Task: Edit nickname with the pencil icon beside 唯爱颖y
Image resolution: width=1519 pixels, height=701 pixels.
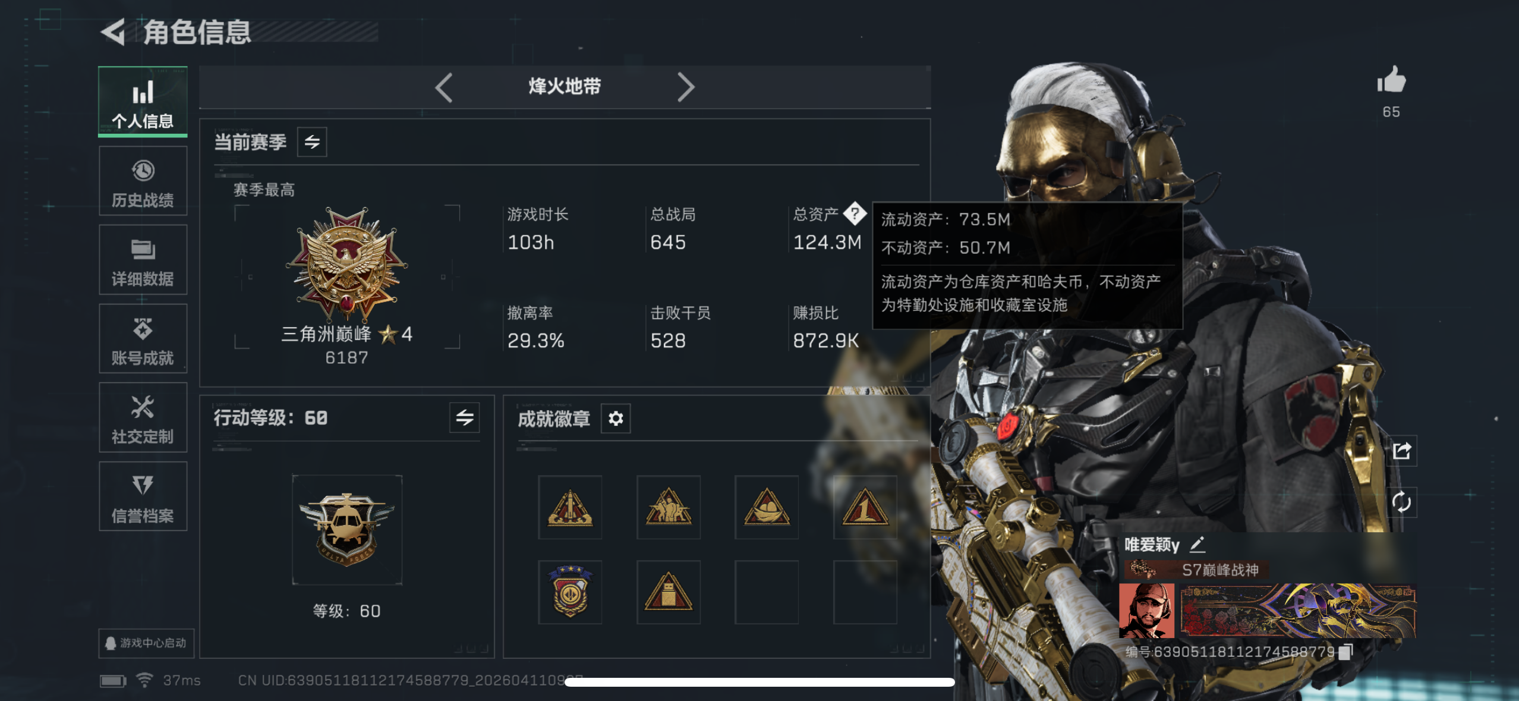Action: tap(1197, 544)
